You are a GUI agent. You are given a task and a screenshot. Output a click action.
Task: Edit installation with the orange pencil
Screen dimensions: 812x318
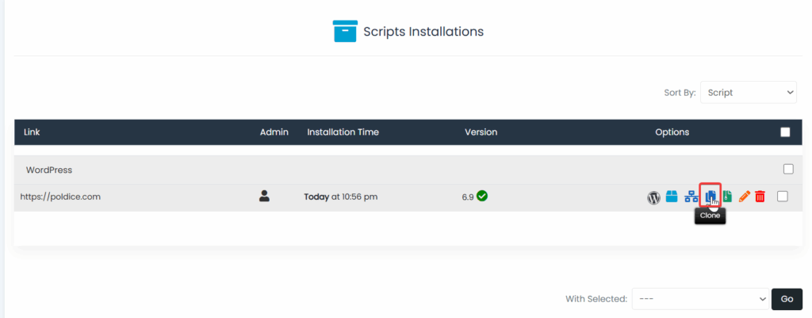click(x=744, y=197)
